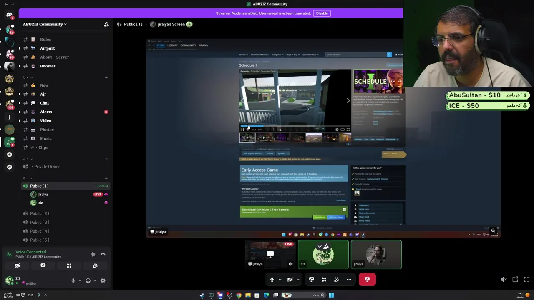Share your screen from the voice panel
The image size is (534, 300).
click(x=43, y=265)
